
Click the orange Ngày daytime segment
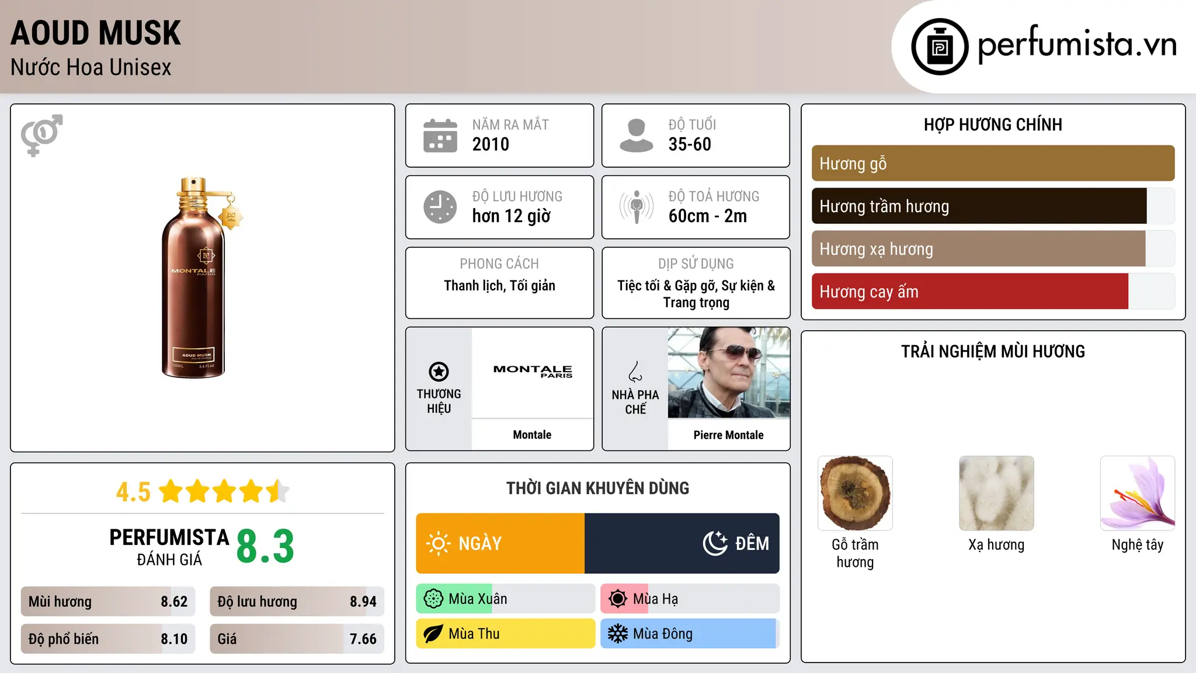point(500,543)
